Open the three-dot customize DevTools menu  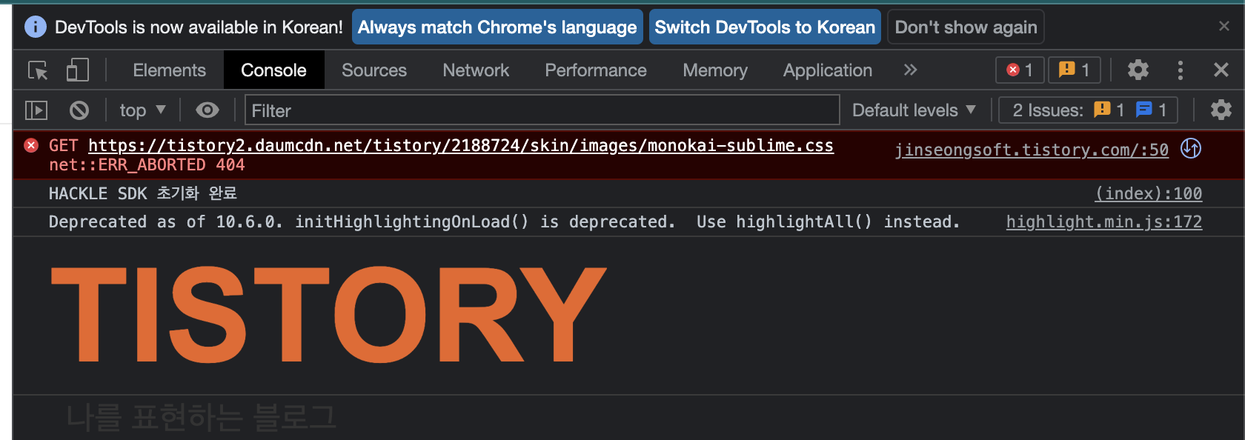[1181, 70]
